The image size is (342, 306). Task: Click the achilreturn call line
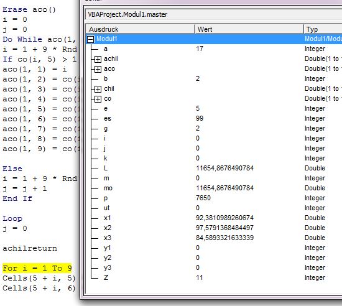pos(30,248)
